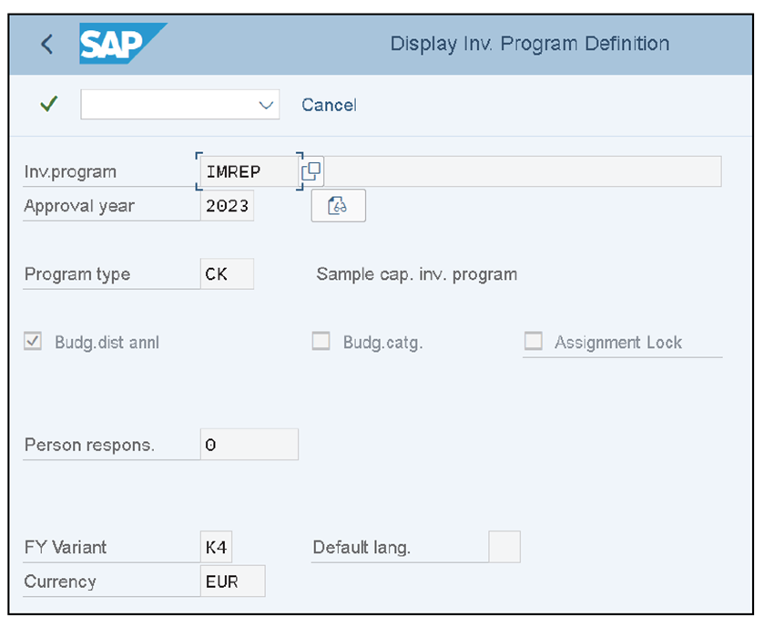Image resolution: width=764 pixels, height=628 pixels.
Task: Click the checked Budg.dist annl checkbox
Action: [x=33, y=340]
